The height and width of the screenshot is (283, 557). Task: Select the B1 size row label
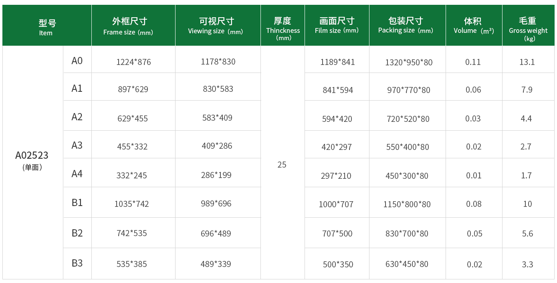[77, 202]
